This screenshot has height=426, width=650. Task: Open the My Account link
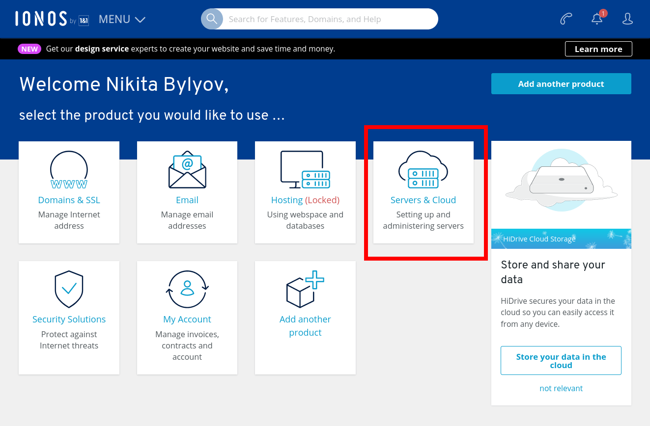(x=187, y=319)
